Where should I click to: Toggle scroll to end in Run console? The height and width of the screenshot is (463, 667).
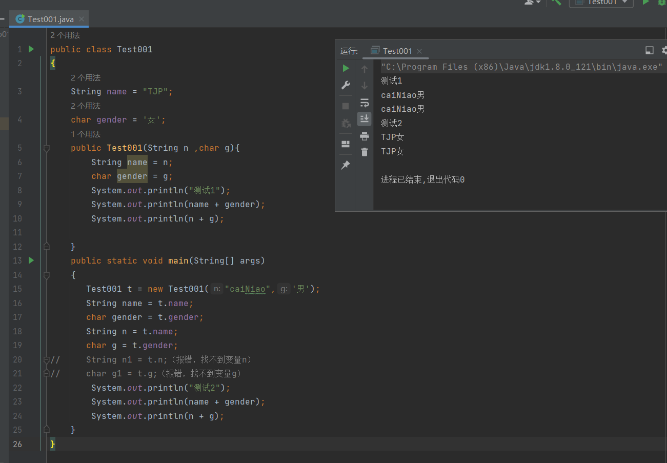(365, 119)
